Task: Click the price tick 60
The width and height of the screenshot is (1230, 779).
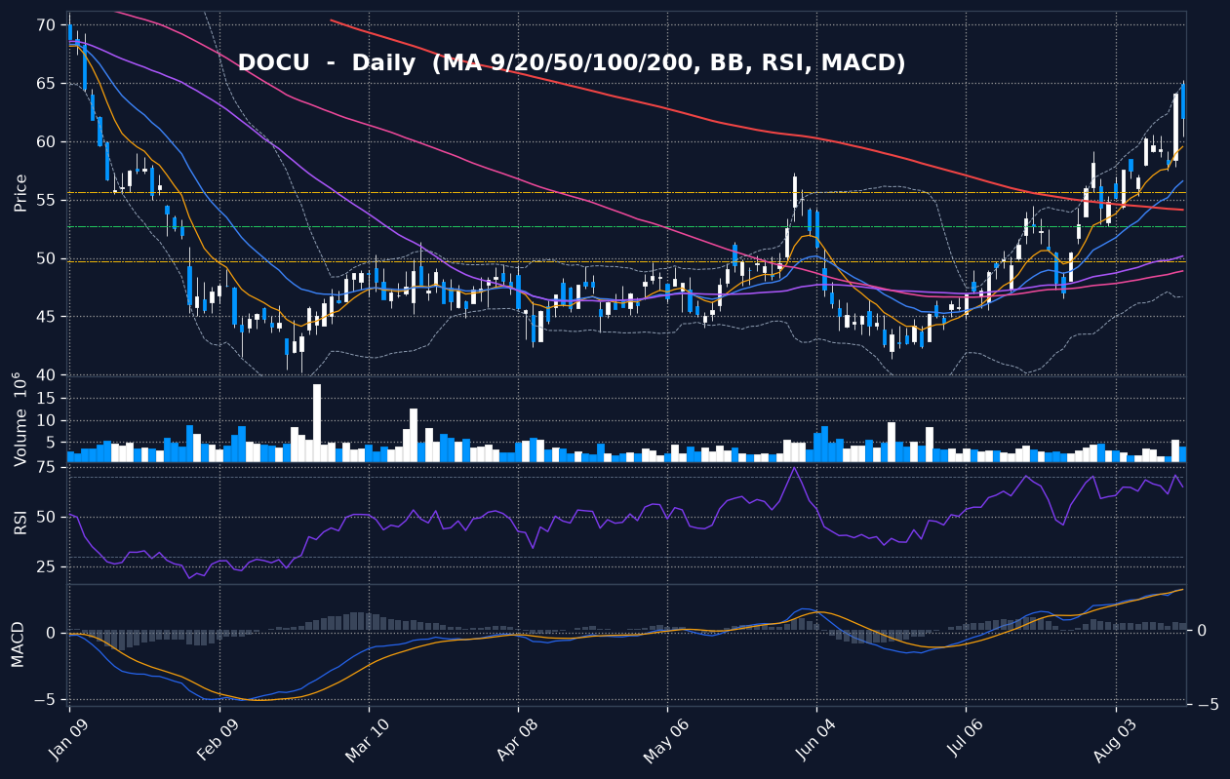Action: (x=47, y=142)
